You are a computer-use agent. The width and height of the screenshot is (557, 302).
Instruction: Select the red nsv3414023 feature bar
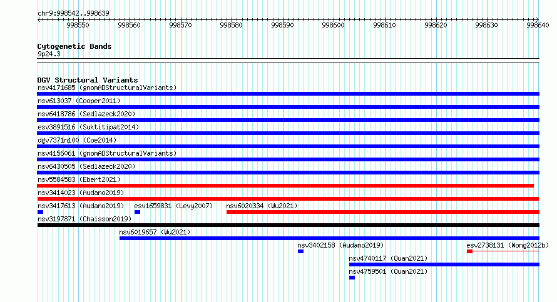point(288,199)
